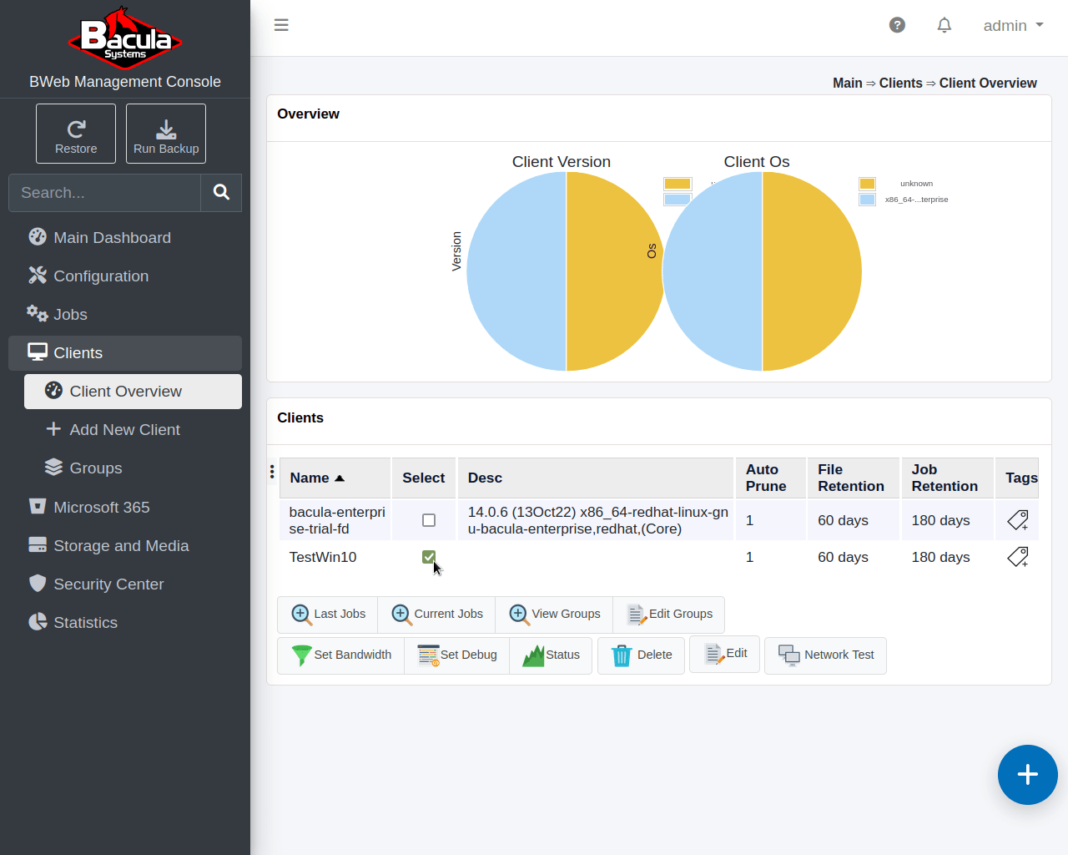Open client Groups page
Viewport: 1068px width, 855px height.
coord(133,468)
